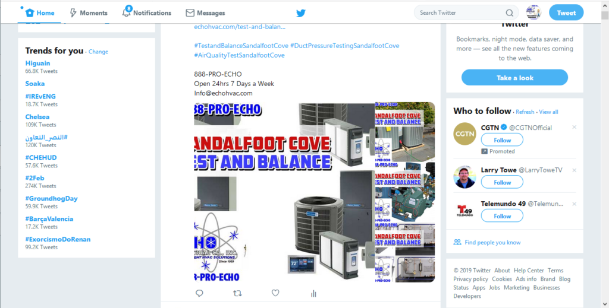Open the Notifications tab

click(147, 13)
